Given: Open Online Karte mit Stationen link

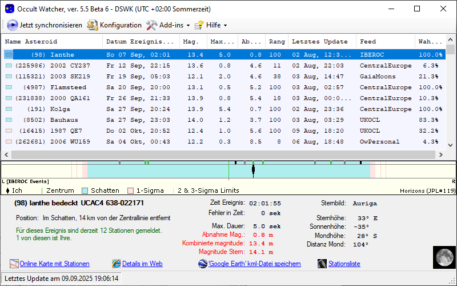Looking at the screenshot, I should click(54, 264).
